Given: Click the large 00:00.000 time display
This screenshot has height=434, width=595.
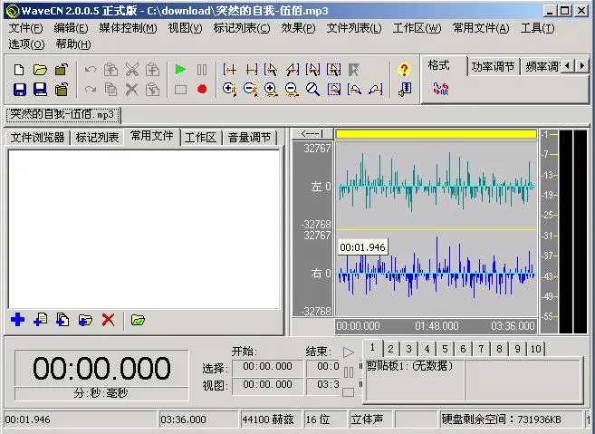Looking at the screenshot, I should [x=101, y=368].
